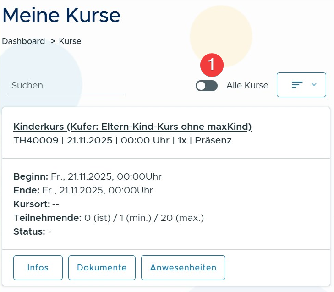Screen dimensions: 334x292
Task: Select the Kurse breadcrumb entry
Action: point(70,41)
